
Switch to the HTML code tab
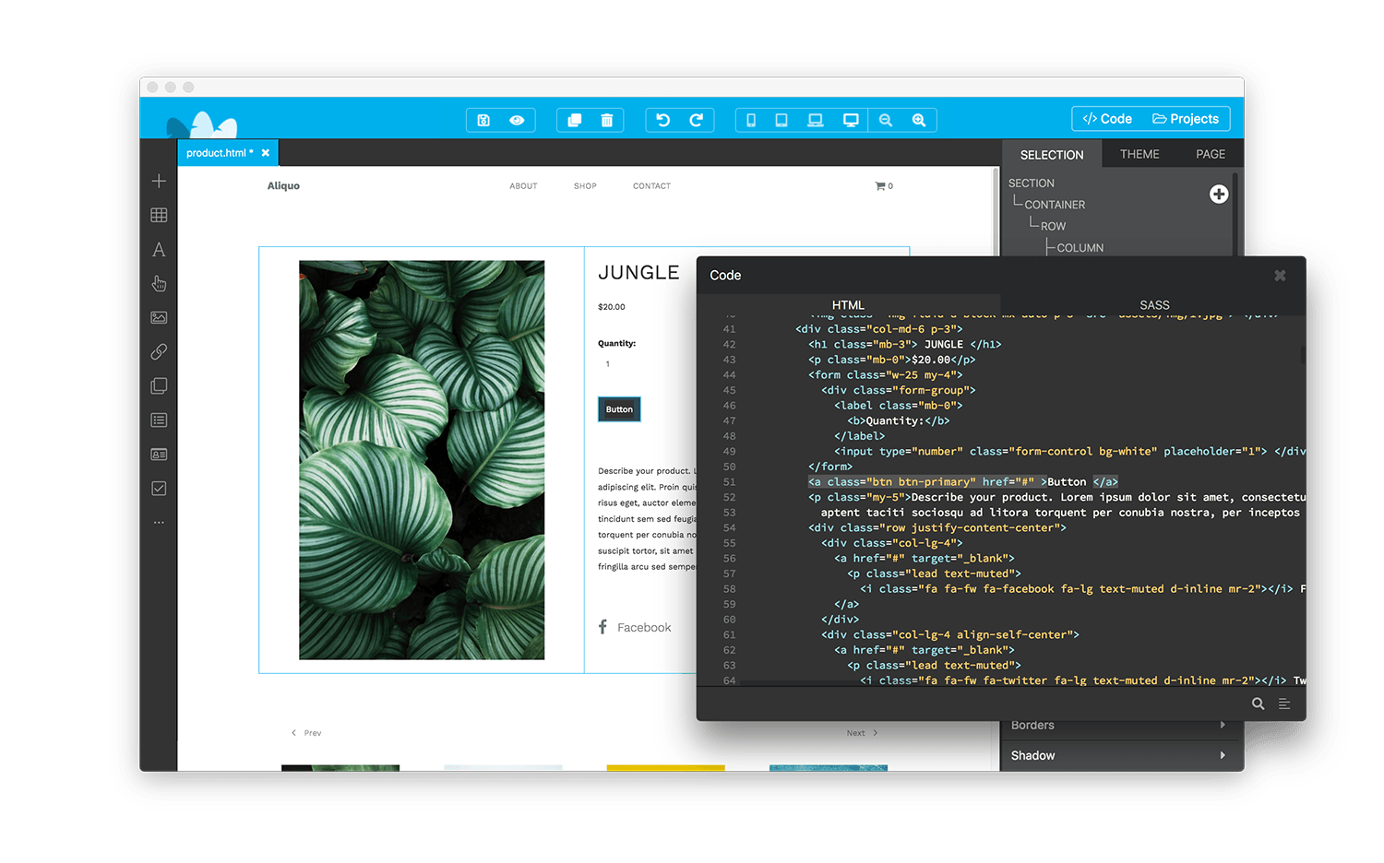pos(848,305)
